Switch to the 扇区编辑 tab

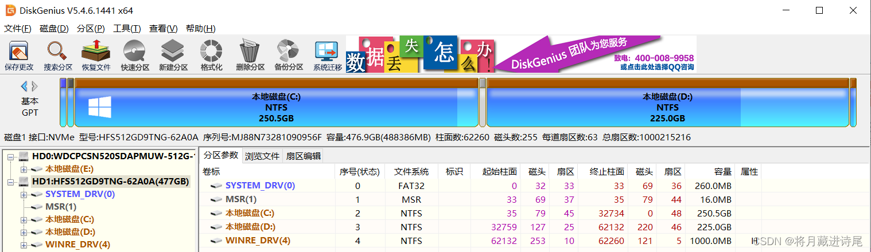click(303, 156)
